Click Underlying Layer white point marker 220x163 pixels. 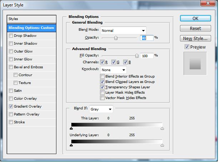[162, 145]
